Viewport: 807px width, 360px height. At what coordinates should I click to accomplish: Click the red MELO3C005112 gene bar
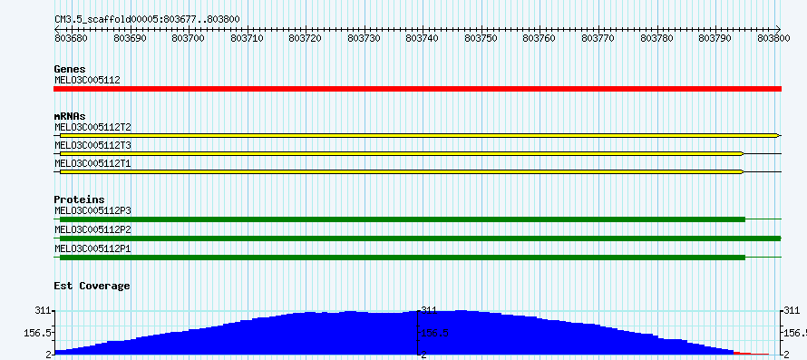coord(417,89)
